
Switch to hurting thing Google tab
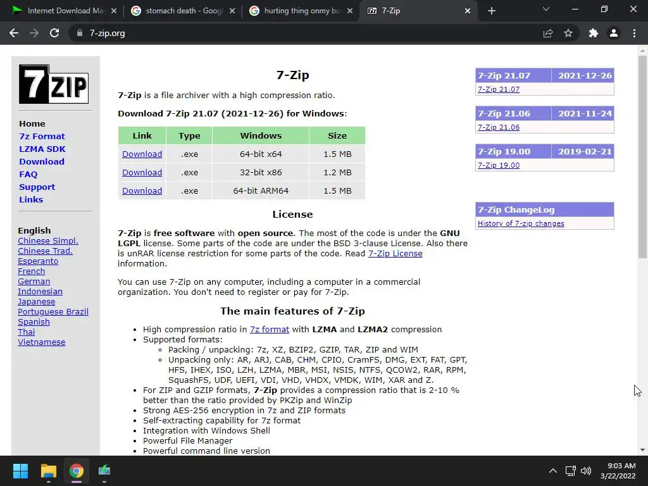[x=301, y=11]
